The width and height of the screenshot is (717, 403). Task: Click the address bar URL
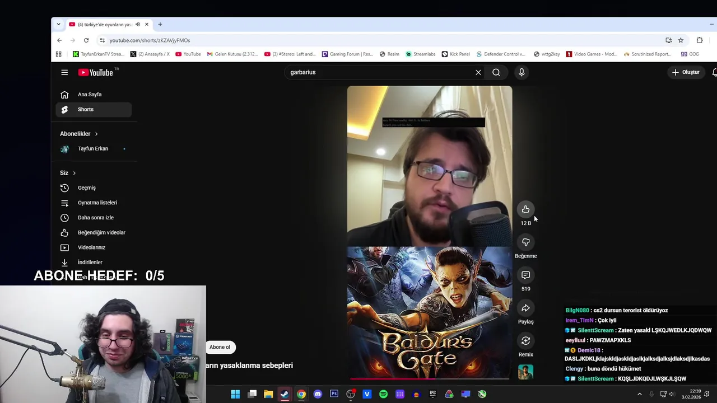point(150,40)
